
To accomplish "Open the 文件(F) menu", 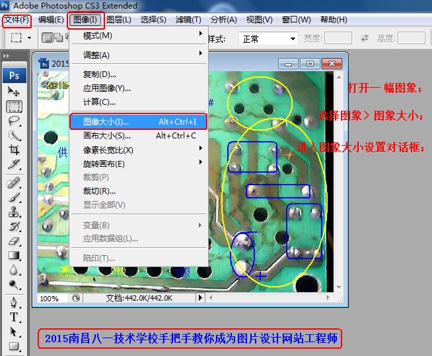I will coord(17,20).
